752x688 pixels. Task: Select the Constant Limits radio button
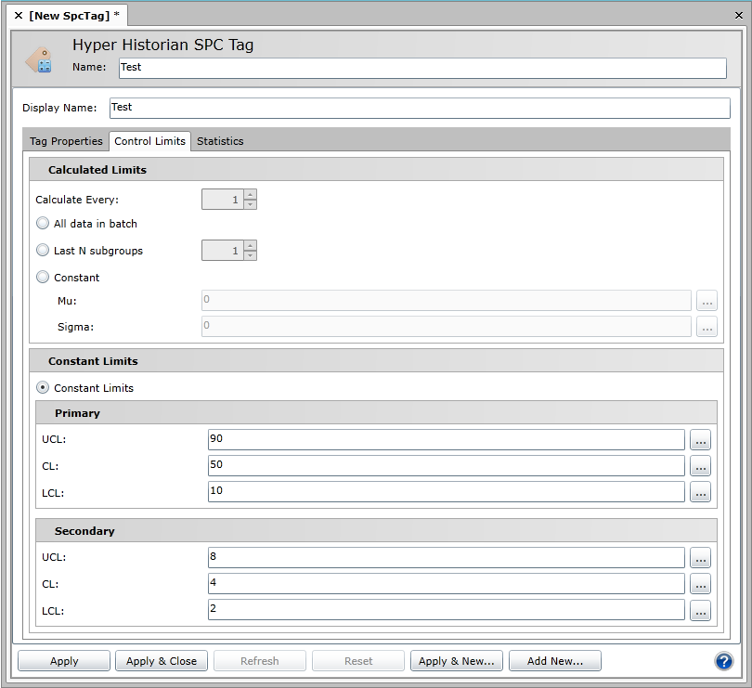(43, 388)
